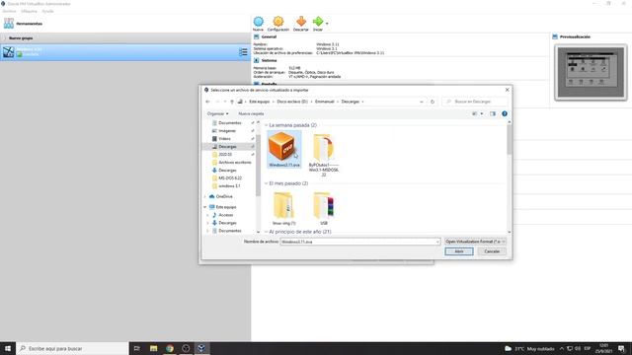The width and height of the screenshot is (632, 355).
Task: Change view mode icon in dialog
Action: tap(474, 114)
